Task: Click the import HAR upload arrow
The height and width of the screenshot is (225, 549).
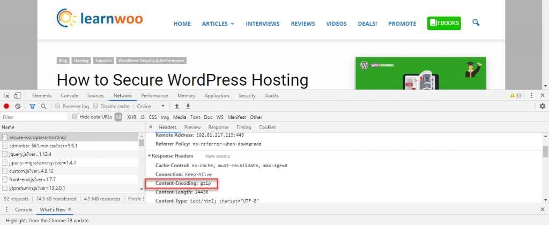Action: pos(177,106)
